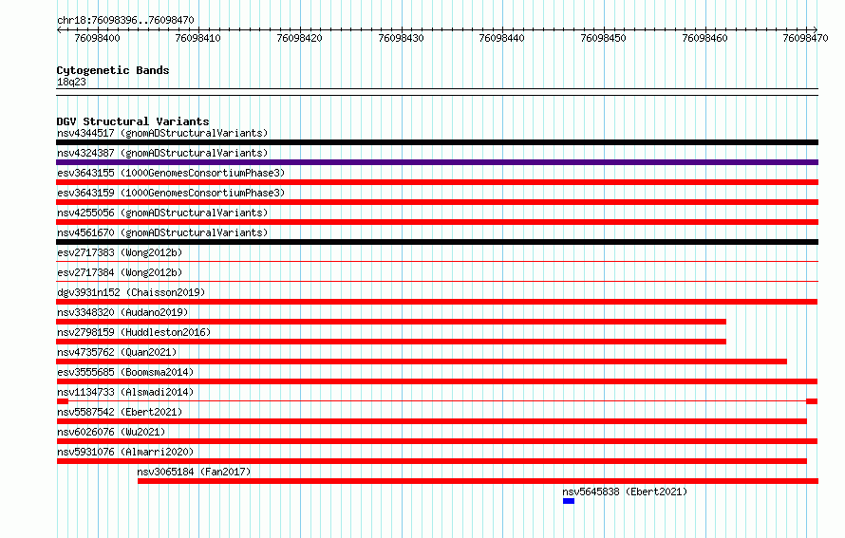Viewport: 845px width, 538px height.
Task: Click ruler position 76098440
Action: tap(501, 38)
